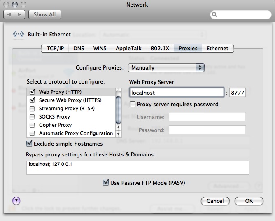Click the Cancel button

[x=215, y=201]
